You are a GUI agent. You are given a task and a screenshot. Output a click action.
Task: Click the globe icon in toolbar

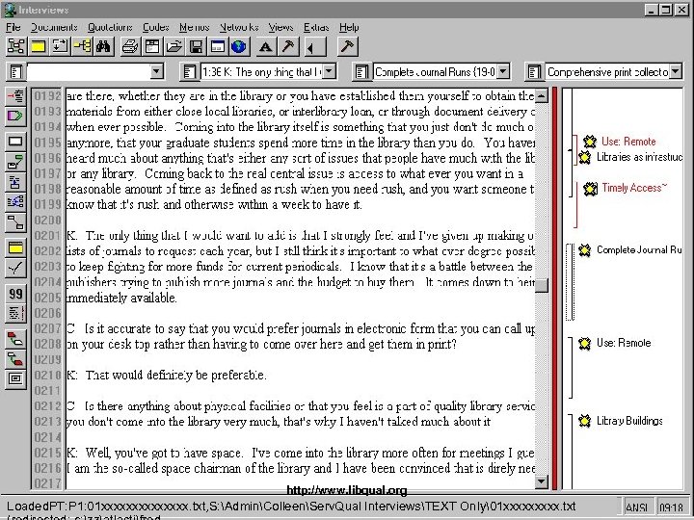[239, 46]
